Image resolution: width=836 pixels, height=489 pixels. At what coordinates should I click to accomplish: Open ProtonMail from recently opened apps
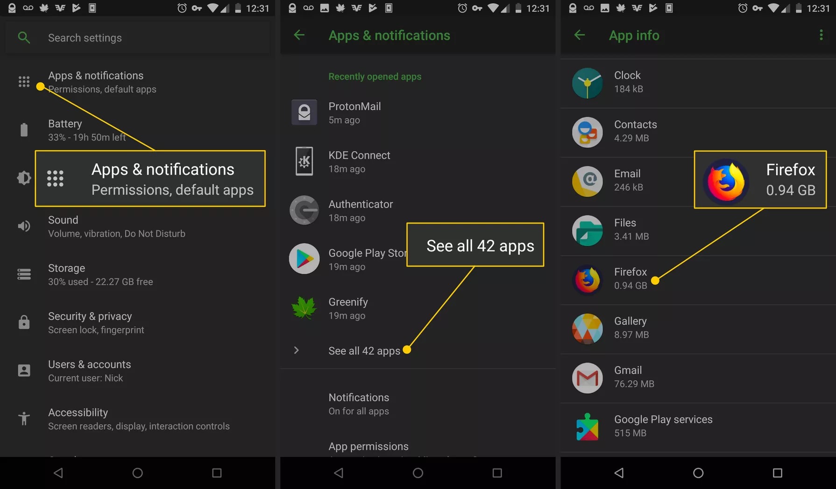354,112
